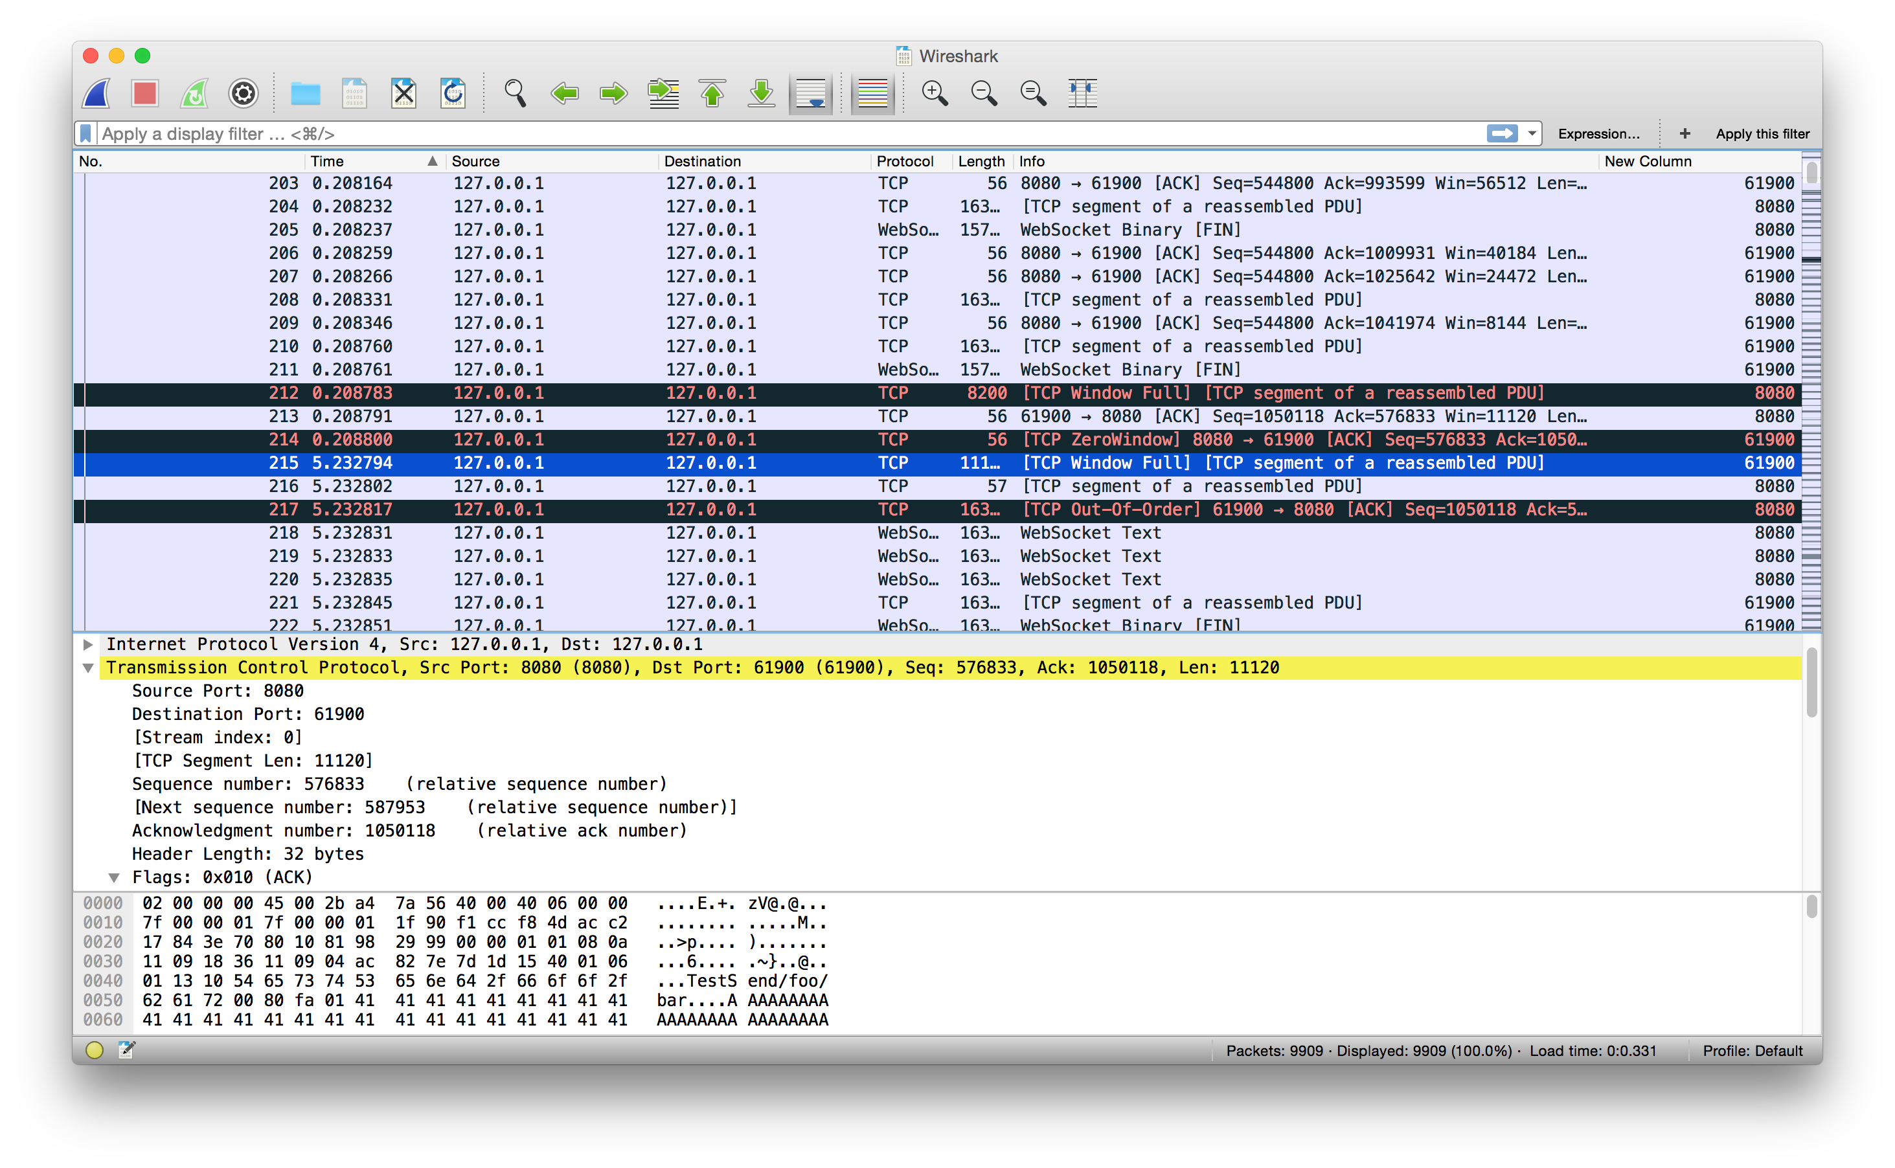The image size is (1895, 1168).
Task: Sort packets by Protocol column header
Action: [x=905, y=161]
